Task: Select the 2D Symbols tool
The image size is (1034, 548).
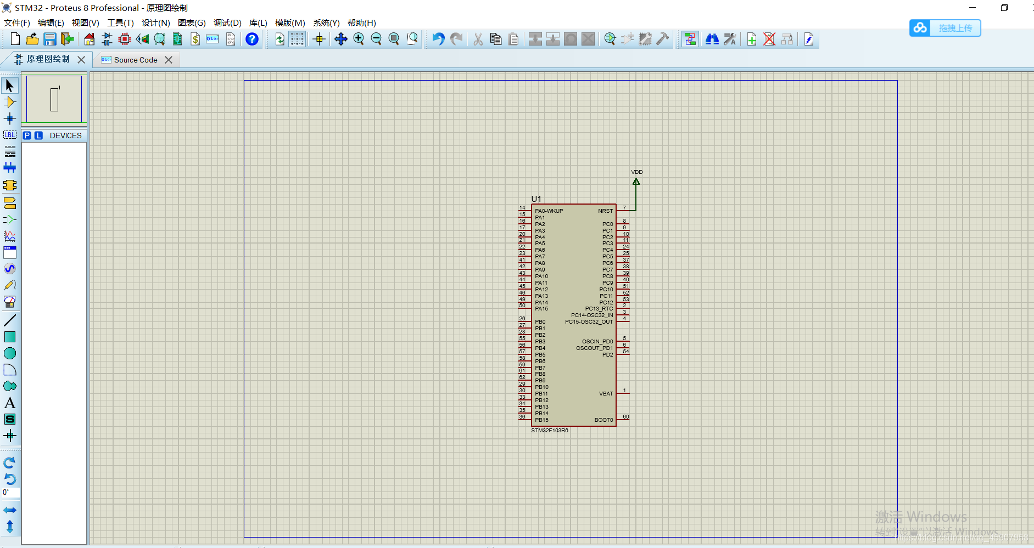Action: pyautogui.click(x=10, y=419)
